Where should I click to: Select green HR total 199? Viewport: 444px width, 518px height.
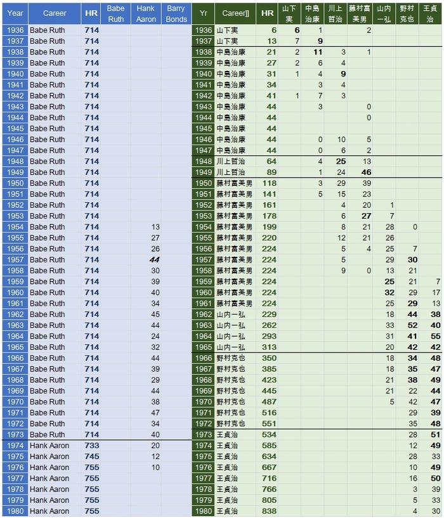tap(269, 227)
